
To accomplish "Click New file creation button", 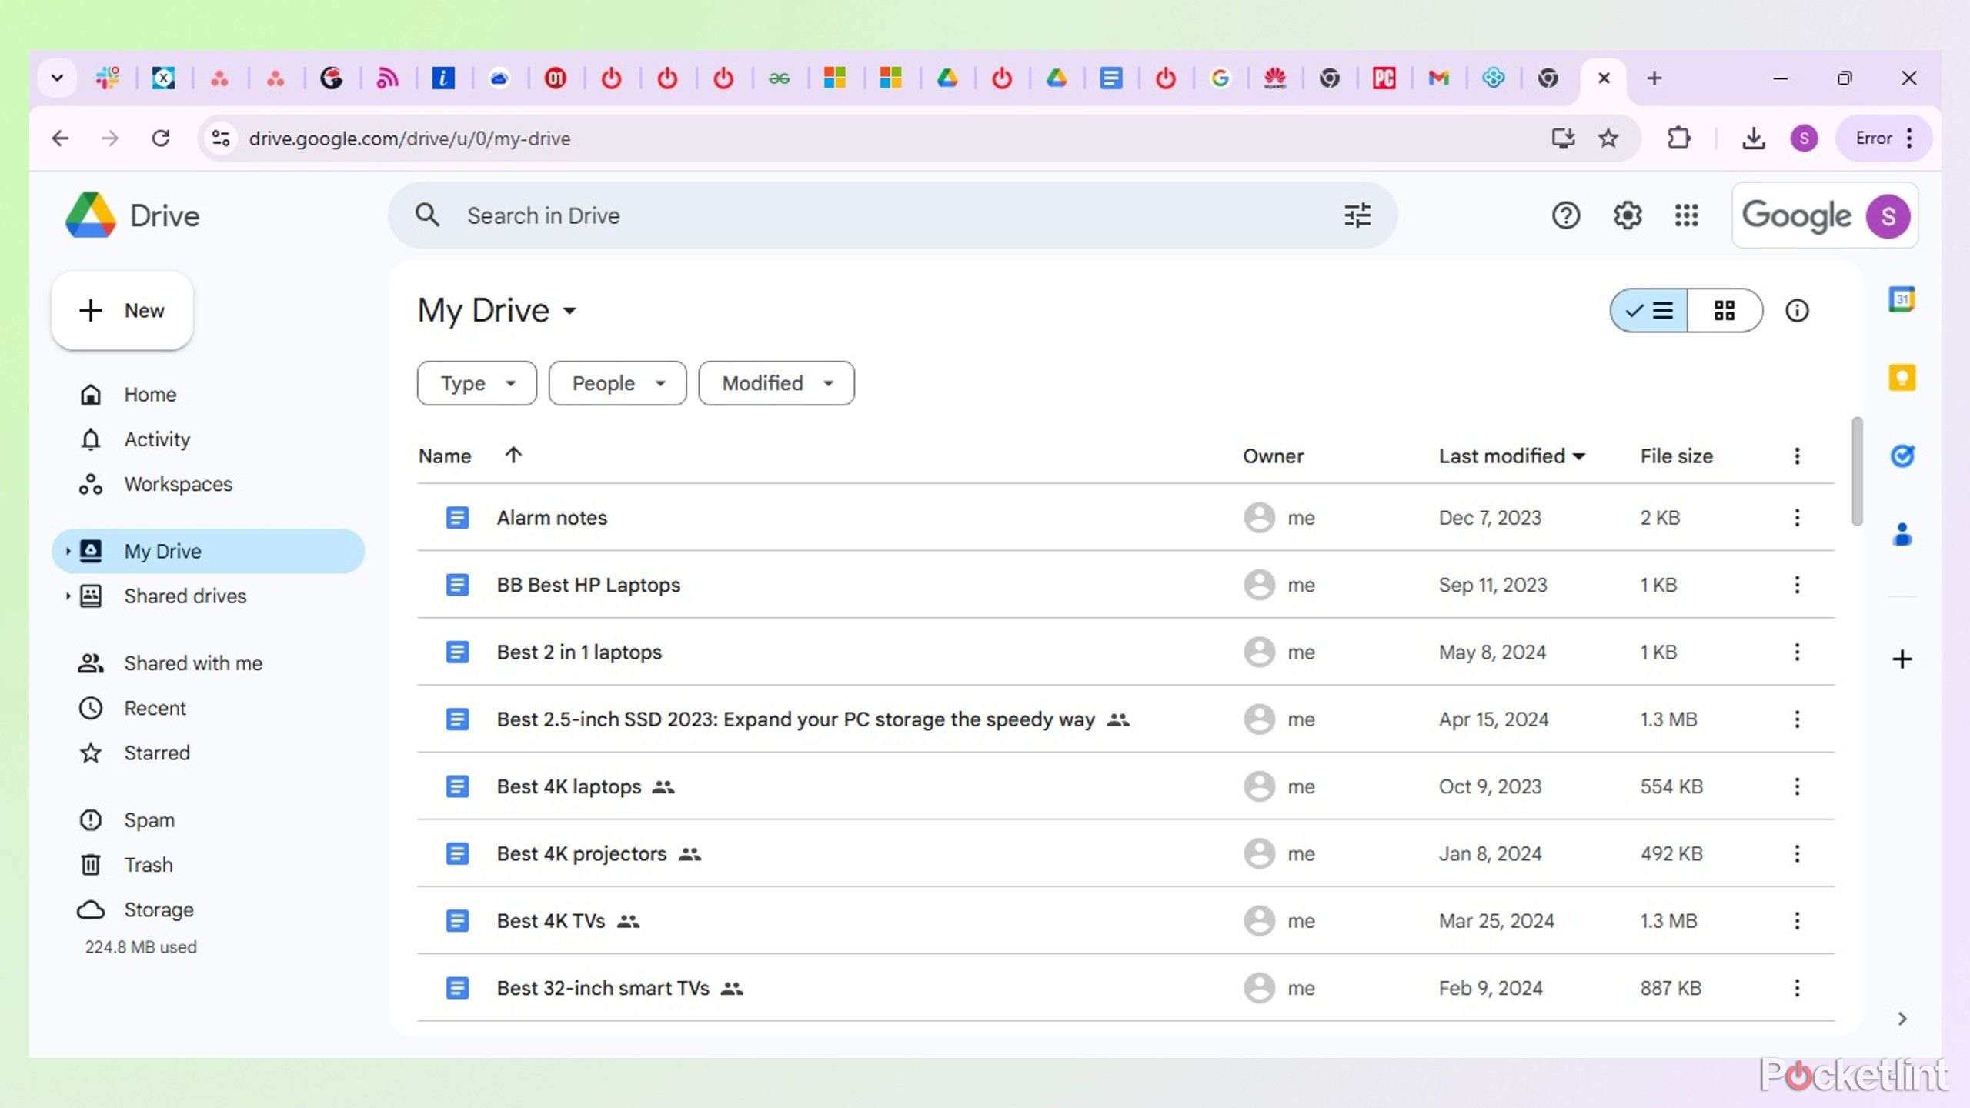I will (x=120, y=310).
